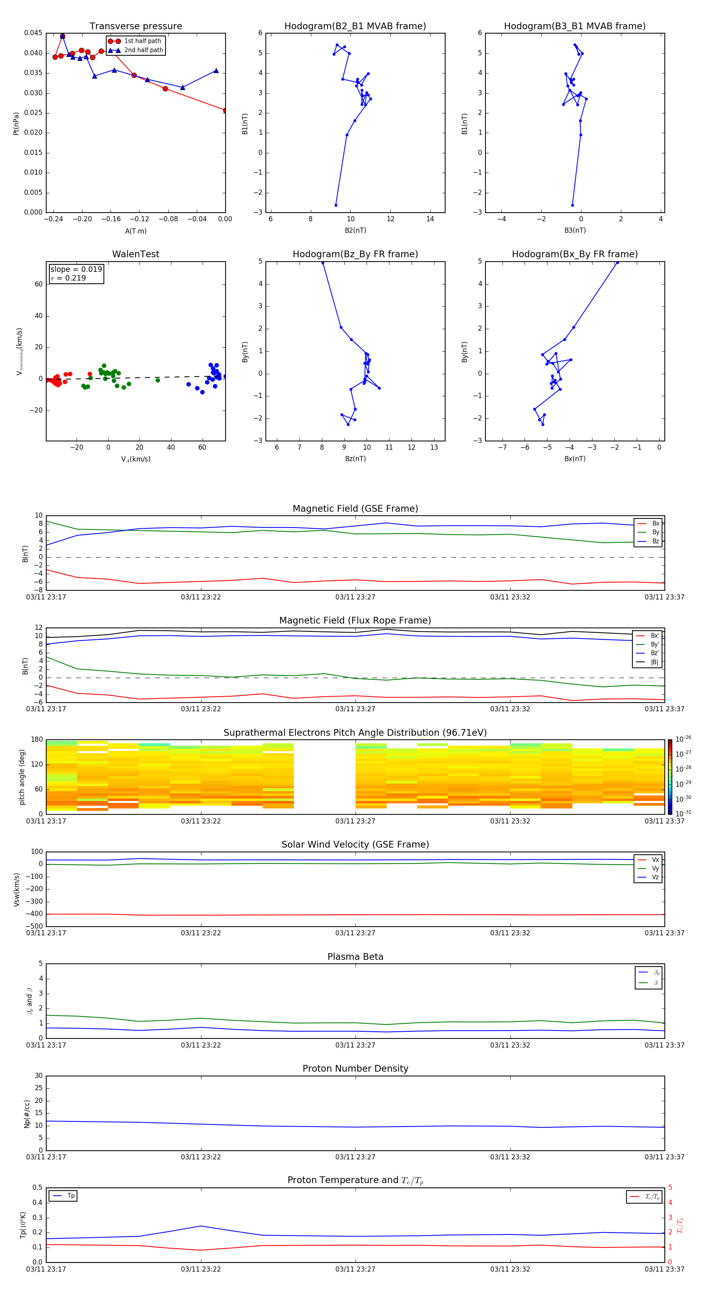Click the 'Hodogram(B3_B1 MVAB frame)' title
The height and width of the screenshot is (1304, 711).
[575, 26]
